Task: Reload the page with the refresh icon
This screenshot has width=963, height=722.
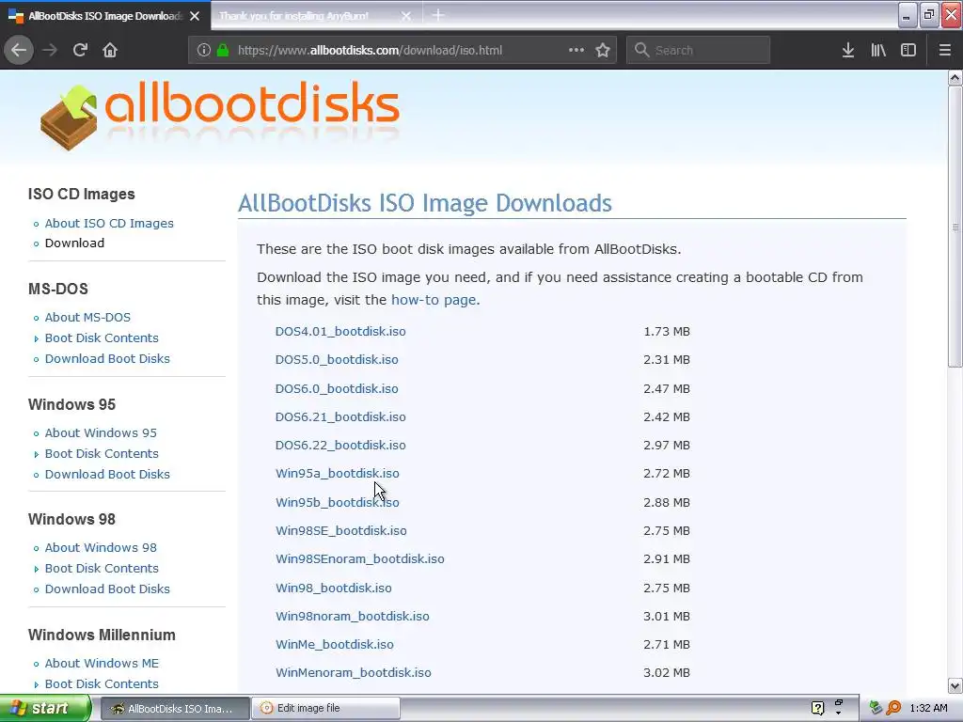Action: pyautogui.click(x=80, y=50)
